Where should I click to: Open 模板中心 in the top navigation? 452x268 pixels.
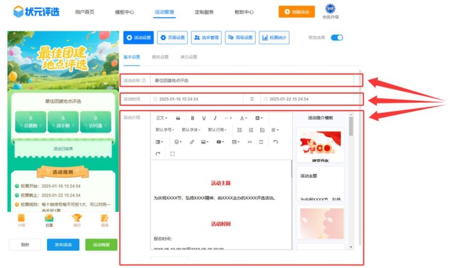(124, 11)
